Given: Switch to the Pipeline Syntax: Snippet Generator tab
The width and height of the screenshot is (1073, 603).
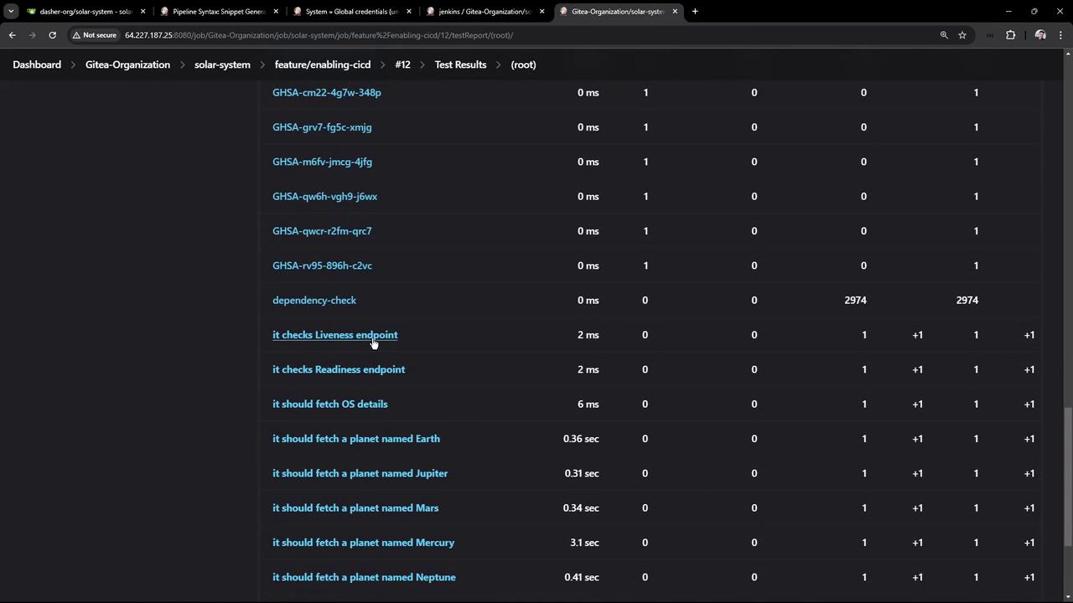Looking at the screenshot, I should (219, 12).
